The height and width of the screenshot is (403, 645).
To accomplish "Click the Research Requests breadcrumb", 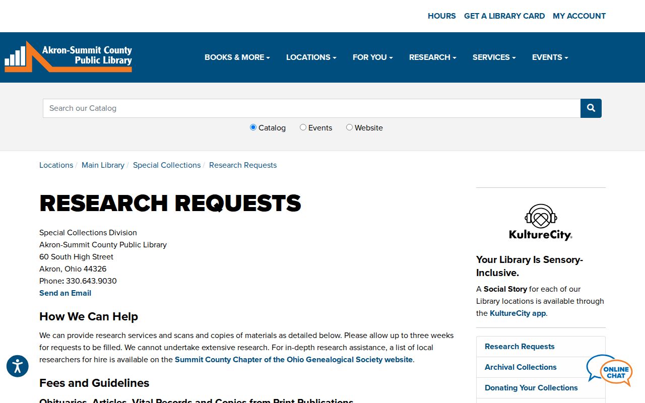I will [x=243, y=165].
